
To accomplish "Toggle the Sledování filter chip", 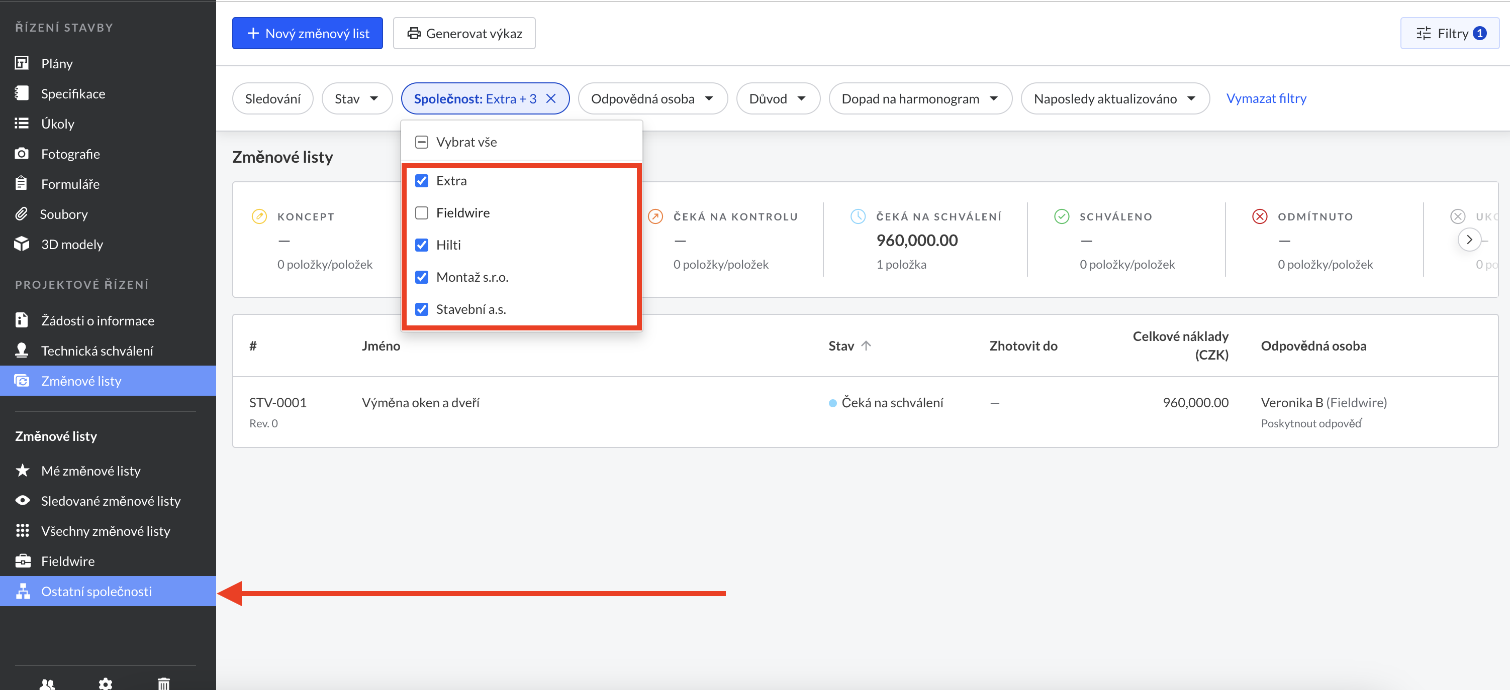I will pyautogui.click(x=272, y=98).
